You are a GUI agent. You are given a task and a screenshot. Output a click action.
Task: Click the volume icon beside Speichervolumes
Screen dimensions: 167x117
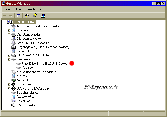(x=14, y=93)
